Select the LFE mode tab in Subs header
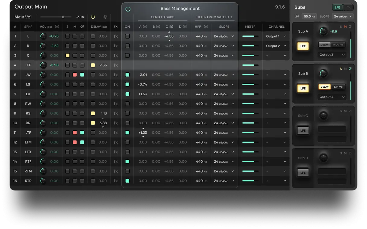This screenshot has height=229, width=367. click(337, 7)
